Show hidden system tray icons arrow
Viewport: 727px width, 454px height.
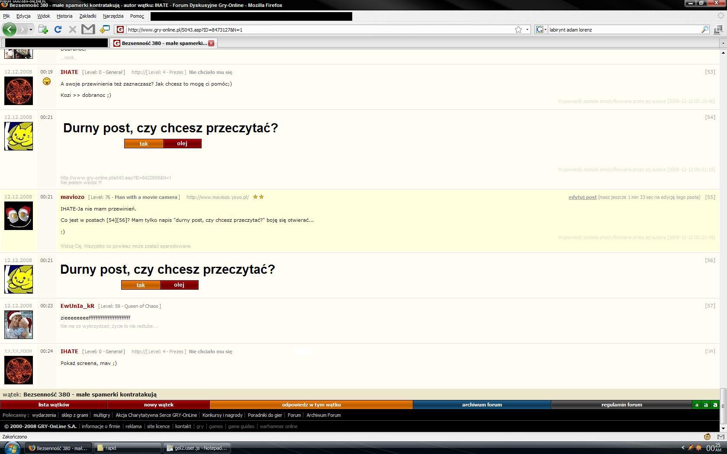click(683, 448)
